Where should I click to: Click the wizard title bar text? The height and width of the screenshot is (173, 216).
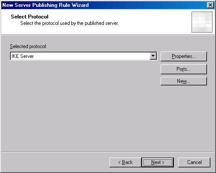[x=46, y=5]
